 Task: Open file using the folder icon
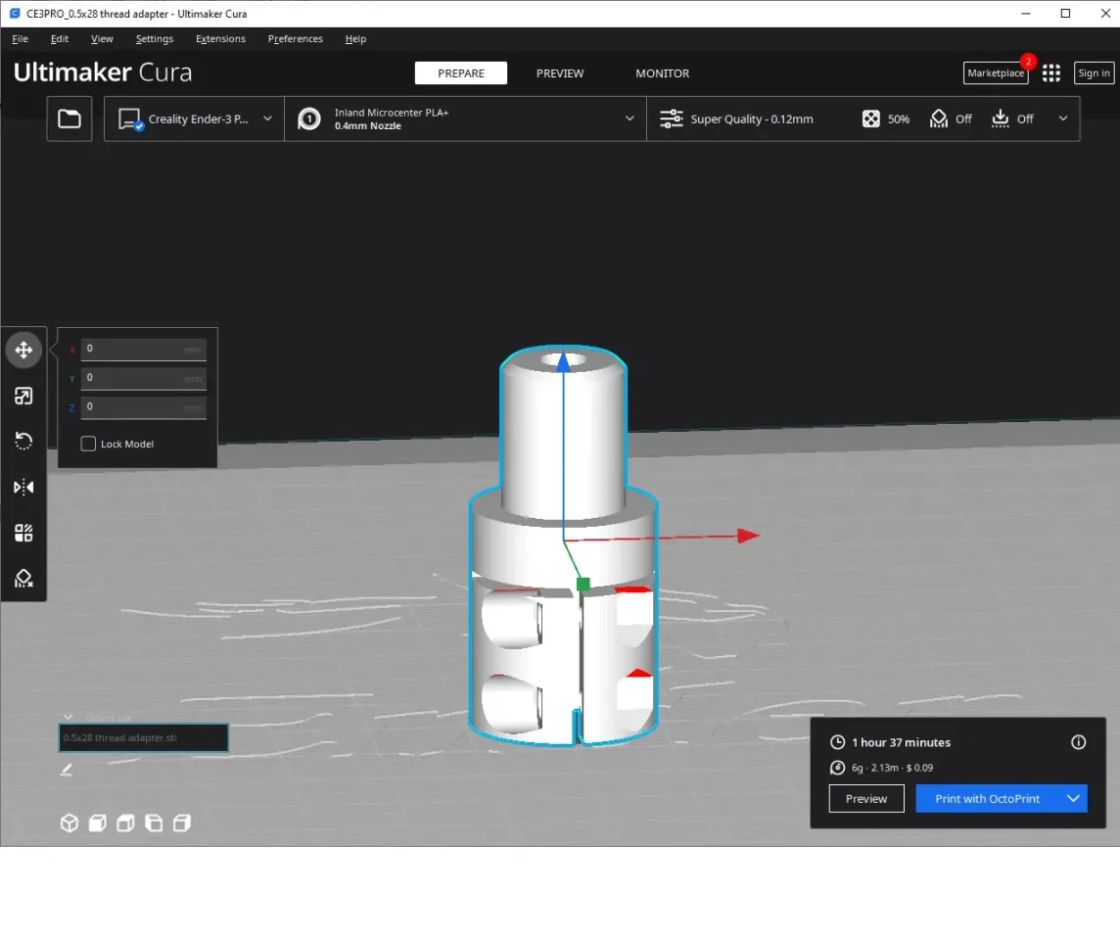[x=70, y=118]
